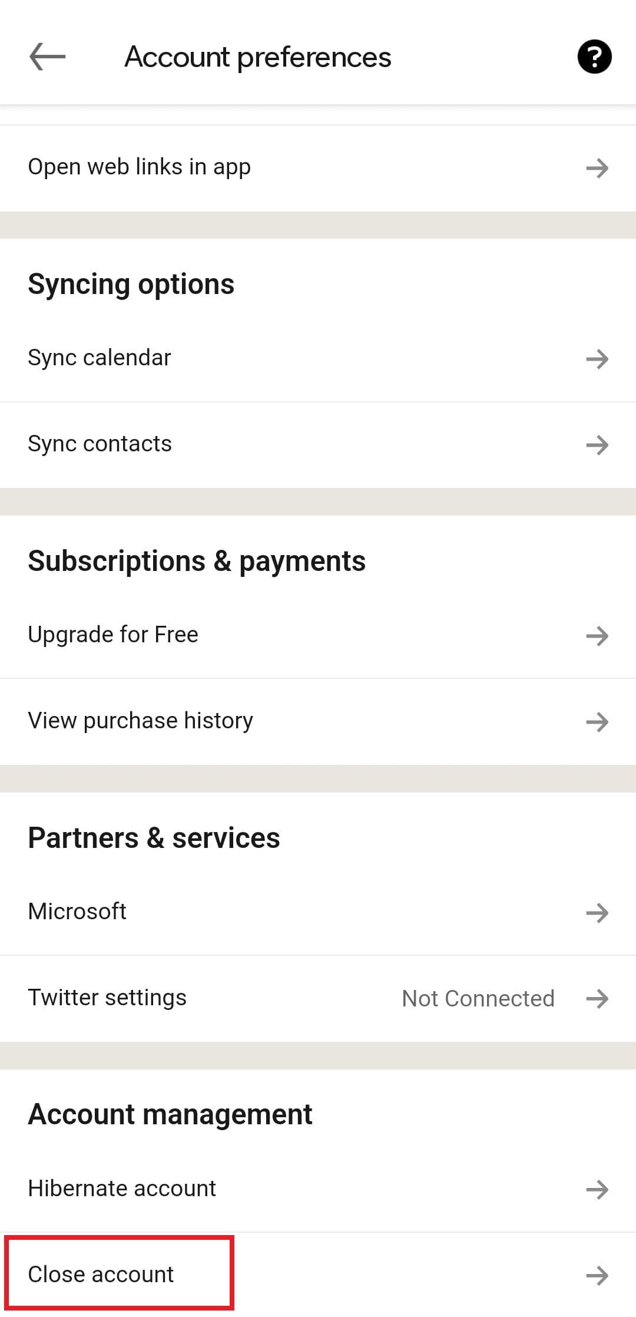Select Hibernate account
The height and width of the screenshot is (1317, 636).
click(x=122, y=1189)
